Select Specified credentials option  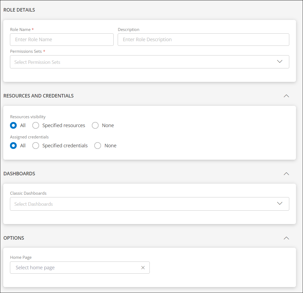(x=36, y=145)
